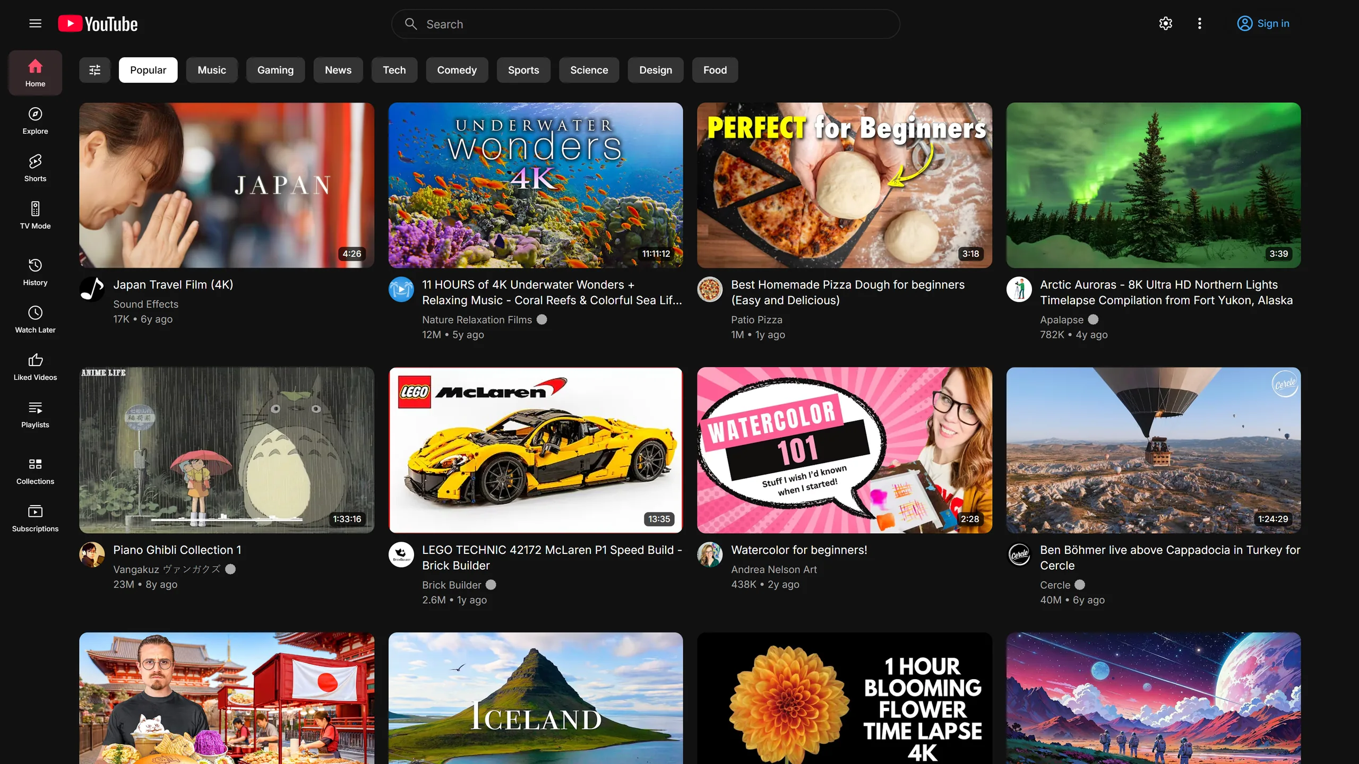Select the News category chip
Viewport: 1359px width, 764px height.
[x=338, y=70]
